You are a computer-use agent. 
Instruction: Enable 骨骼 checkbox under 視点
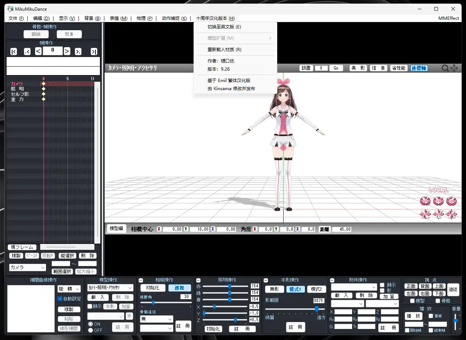coord(438,301)
